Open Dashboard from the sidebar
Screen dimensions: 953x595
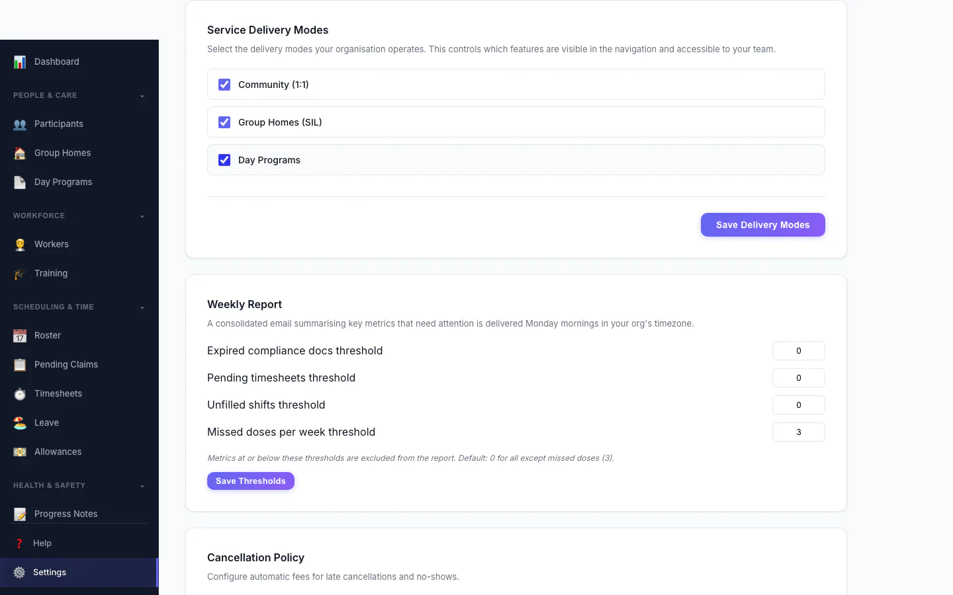79,61
